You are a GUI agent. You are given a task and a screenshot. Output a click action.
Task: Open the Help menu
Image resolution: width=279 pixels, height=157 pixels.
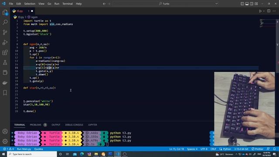pos(78,4)
